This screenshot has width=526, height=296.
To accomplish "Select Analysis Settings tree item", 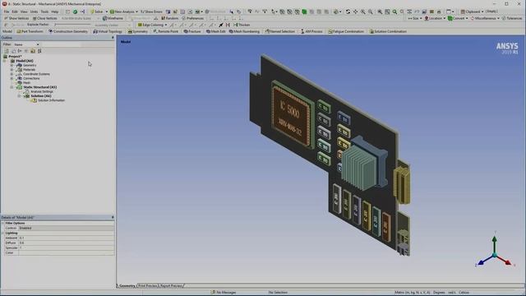I will (x=42, y=91).
